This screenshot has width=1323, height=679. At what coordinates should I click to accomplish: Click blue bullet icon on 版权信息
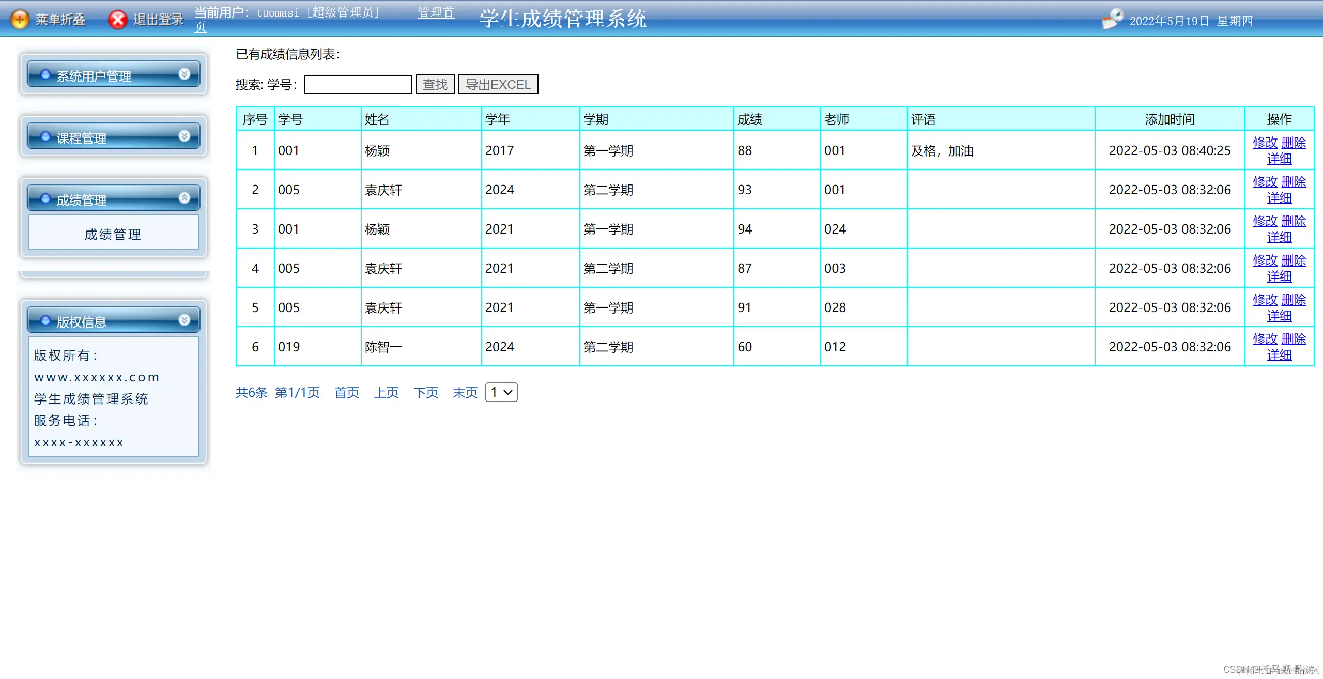[45, 321]
